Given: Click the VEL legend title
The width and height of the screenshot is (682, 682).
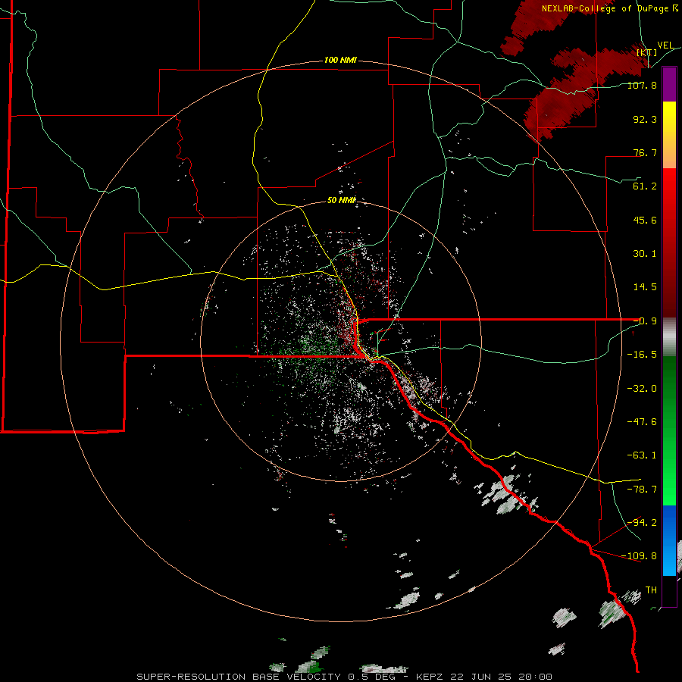Looking at the screenshot, I should [x=665, y=45].
